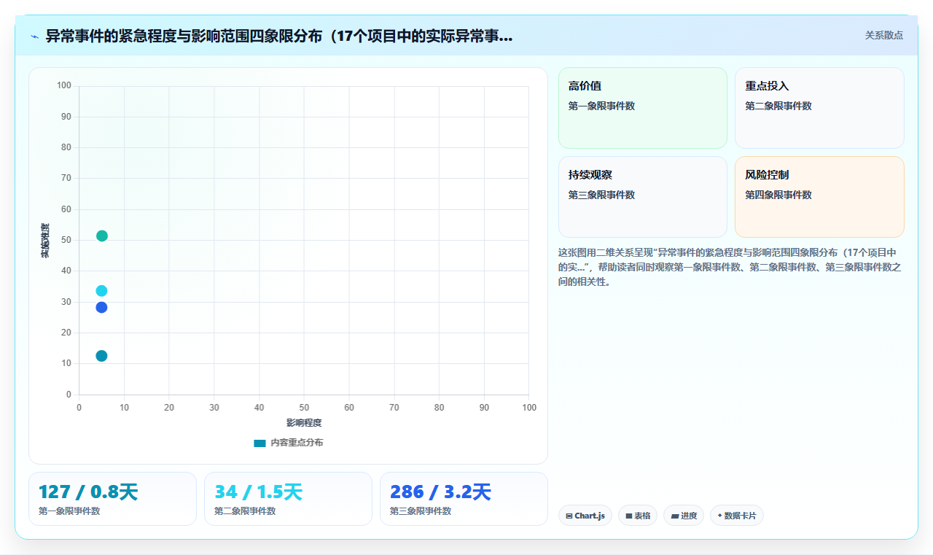Click the y-axis tick label 100
The image size is (933, 555).
64,86
